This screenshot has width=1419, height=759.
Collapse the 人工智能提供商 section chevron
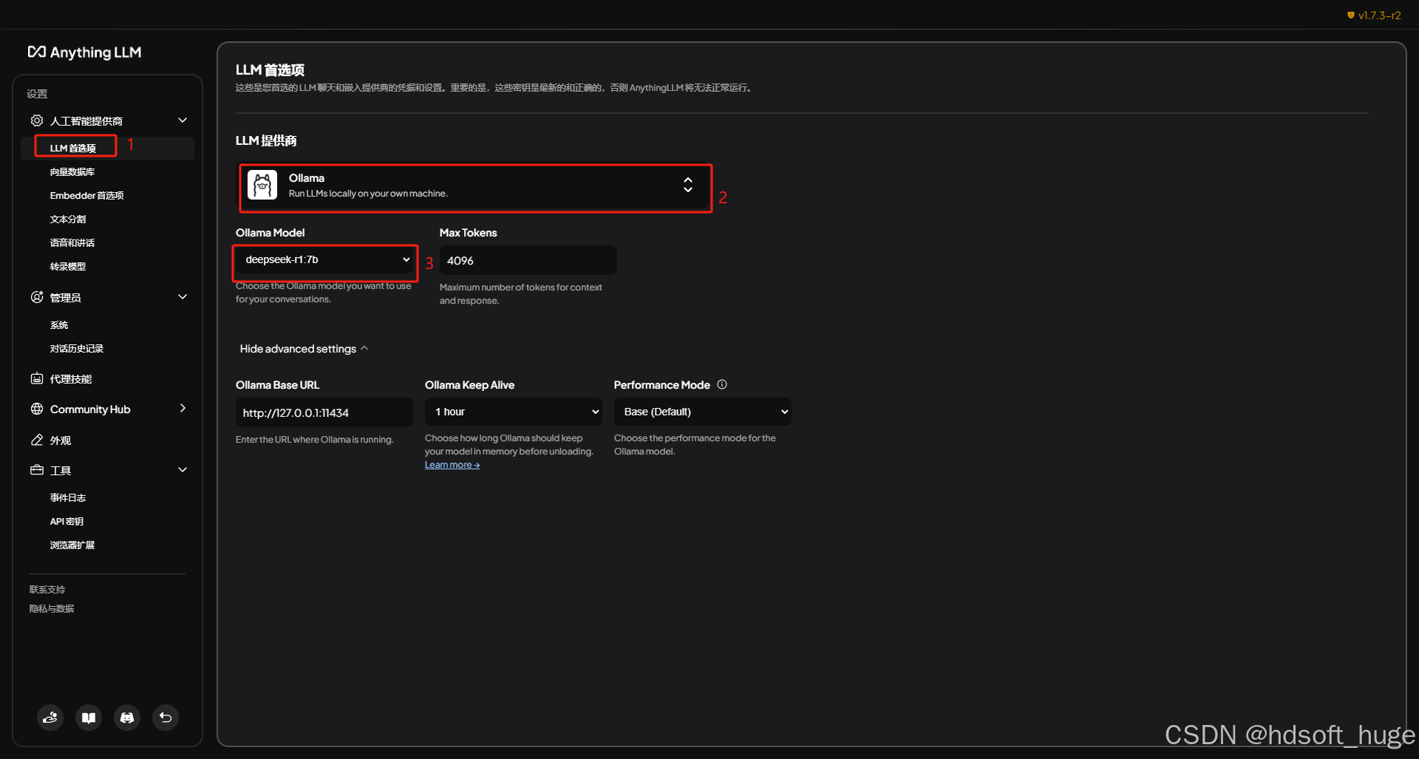coord(183,120)
